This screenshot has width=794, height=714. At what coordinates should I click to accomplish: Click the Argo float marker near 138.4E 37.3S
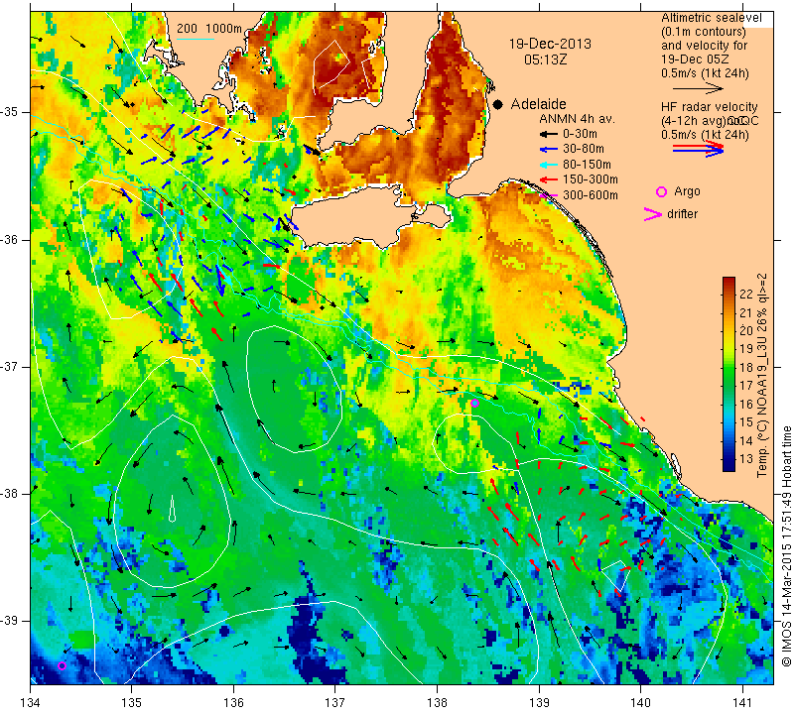474,404
